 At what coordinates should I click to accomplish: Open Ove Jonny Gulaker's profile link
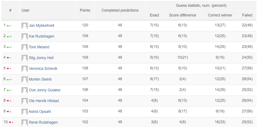45,90
